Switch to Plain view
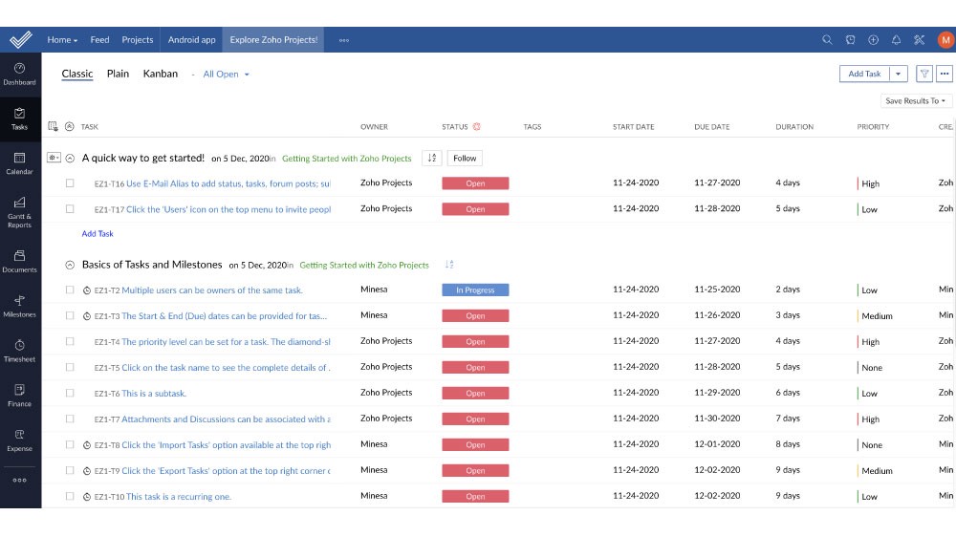This screenshot has height=537, width=956. 118,74
